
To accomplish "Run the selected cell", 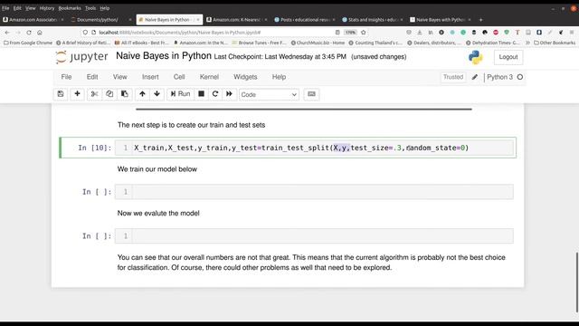I will coord(180,94).
